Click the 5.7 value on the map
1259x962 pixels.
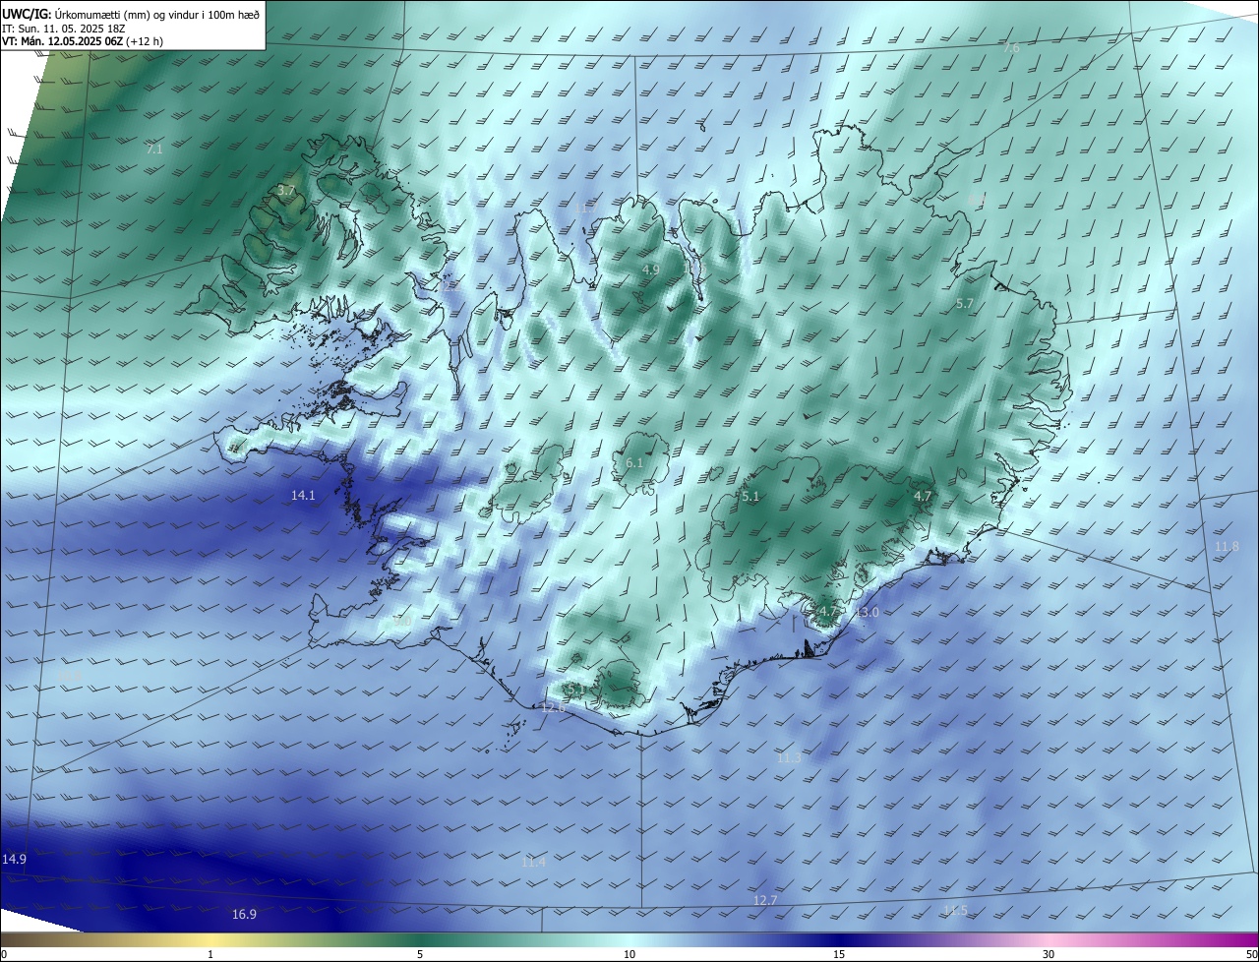click(x=964, y=304)
